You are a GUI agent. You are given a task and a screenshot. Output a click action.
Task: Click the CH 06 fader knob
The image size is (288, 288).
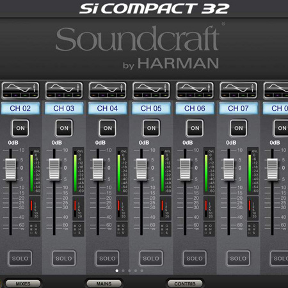185,170
